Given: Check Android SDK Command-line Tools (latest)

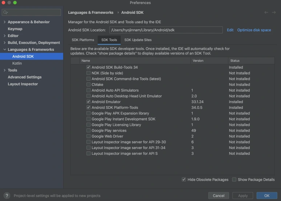Looking at the screenshot, I should click(88, 79).
